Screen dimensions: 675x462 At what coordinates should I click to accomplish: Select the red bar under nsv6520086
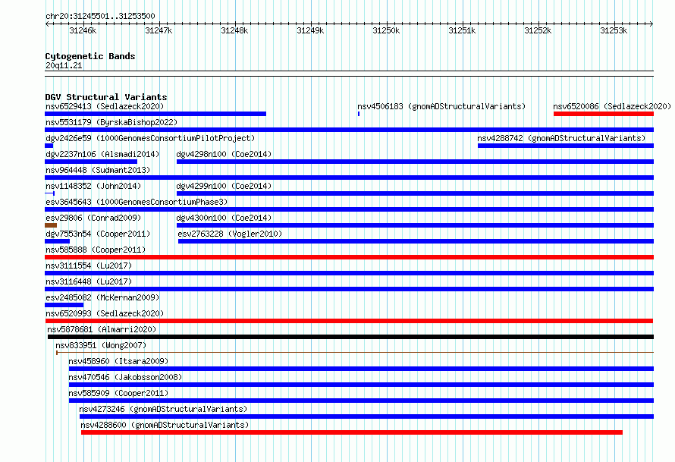(x=604, y=114)
